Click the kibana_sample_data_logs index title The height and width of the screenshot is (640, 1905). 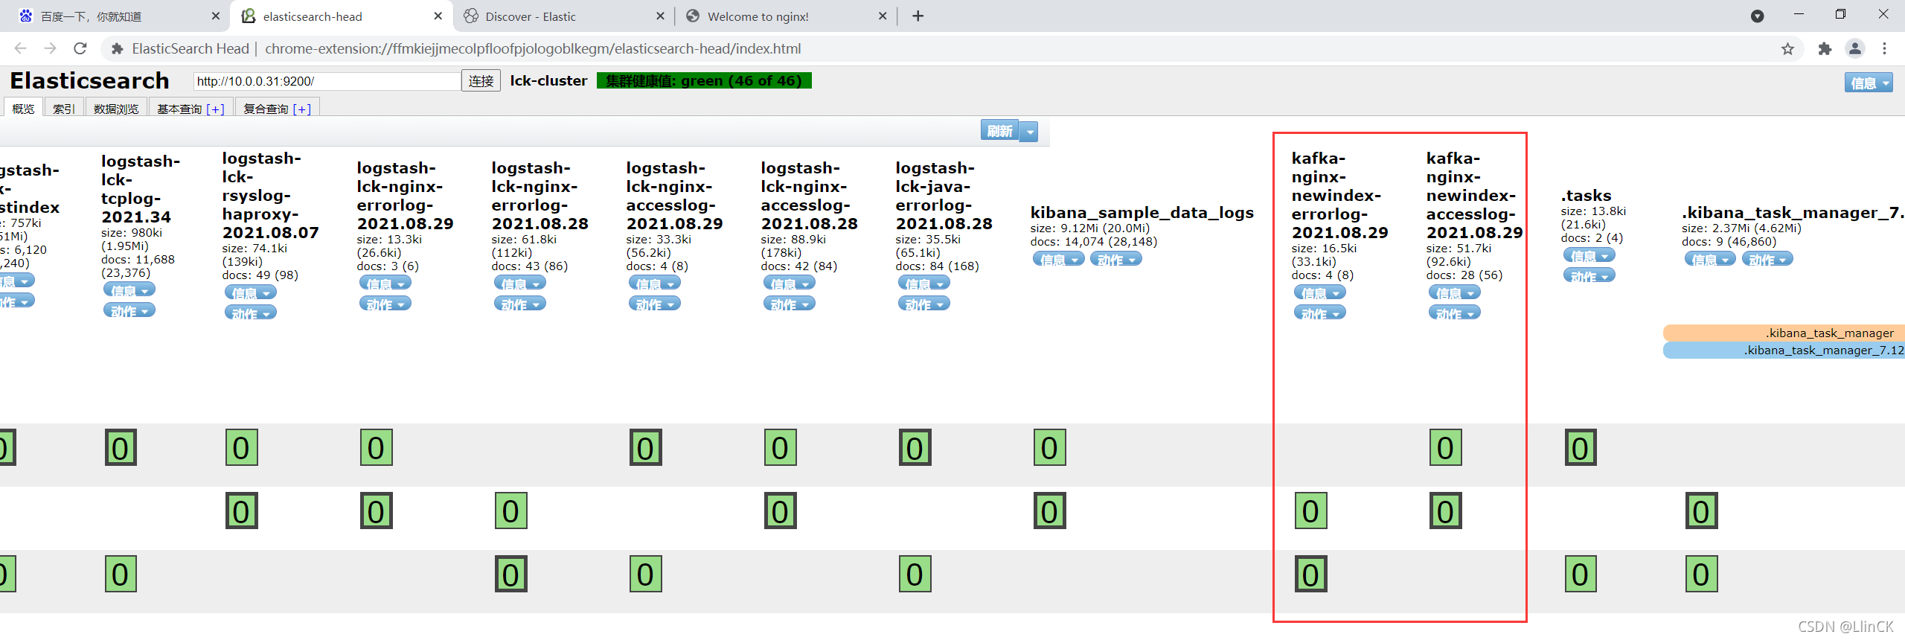click(x=1142, y=212)
